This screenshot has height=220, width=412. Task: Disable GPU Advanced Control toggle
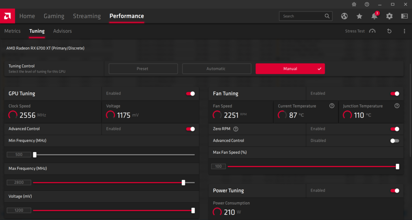191,129
